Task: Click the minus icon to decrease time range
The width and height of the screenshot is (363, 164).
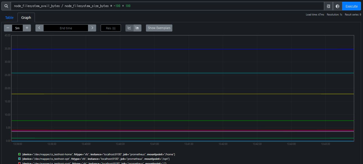Action: [x=8, y=28]
